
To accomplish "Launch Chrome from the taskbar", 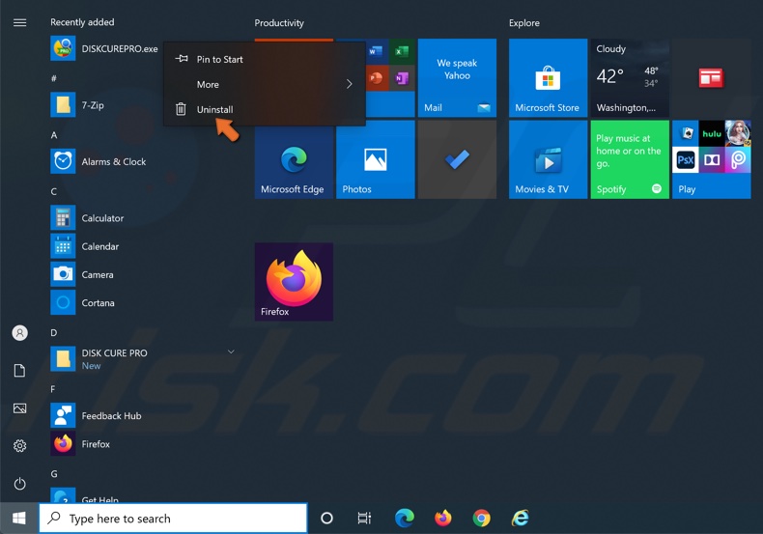I will [481, 518].
